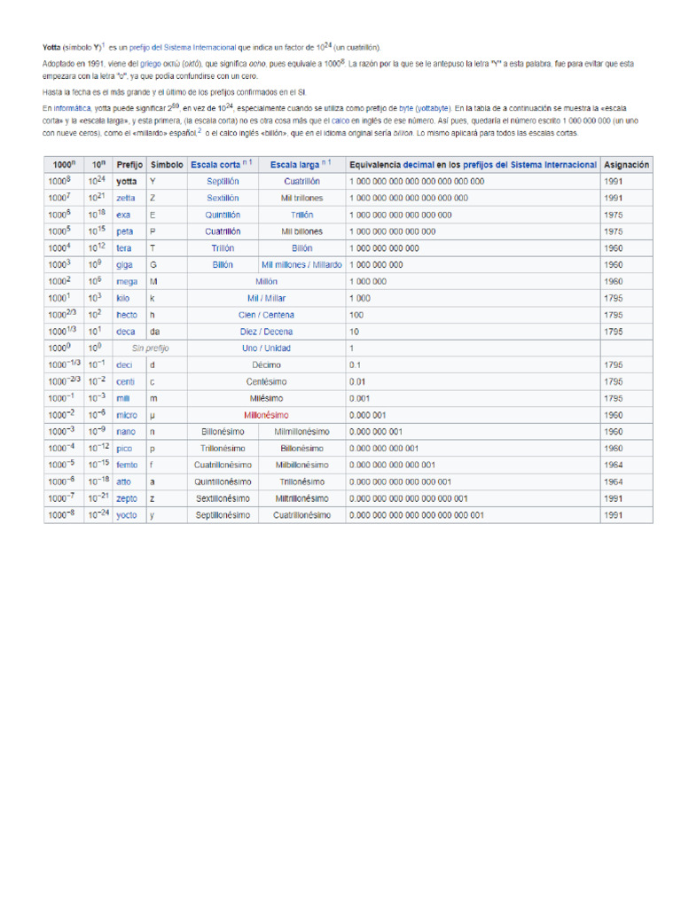The width and height of the screenshot is (681, 908).
Task: Follow the 'informática' link
Action: (x=69, y=106)
